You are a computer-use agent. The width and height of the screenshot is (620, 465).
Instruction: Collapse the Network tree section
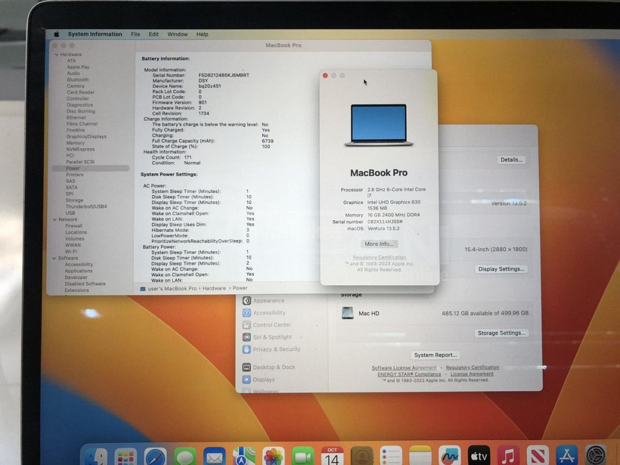55,219
